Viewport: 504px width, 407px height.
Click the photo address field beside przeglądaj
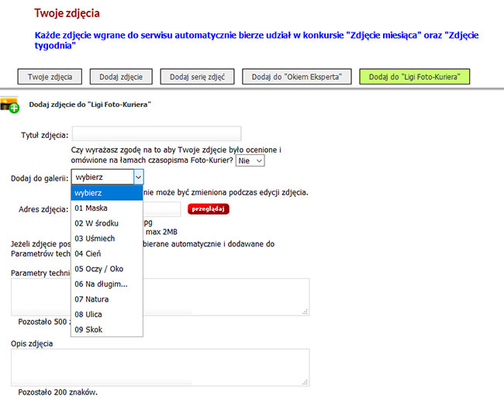click(162, 209)
